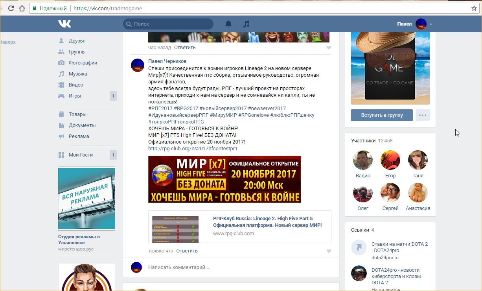Viewport: 482px width, 291px height.
Task: Click www.rpg-club.com link preview domain
Action: pos(234,234)
